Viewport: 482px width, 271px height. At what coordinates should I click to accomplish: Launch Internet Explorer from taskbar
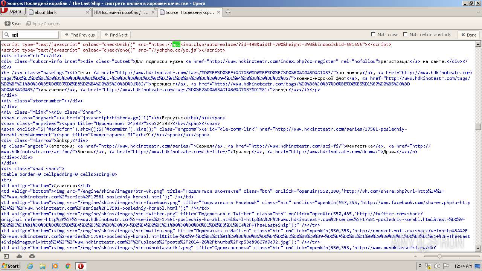[x=30, y=266]
